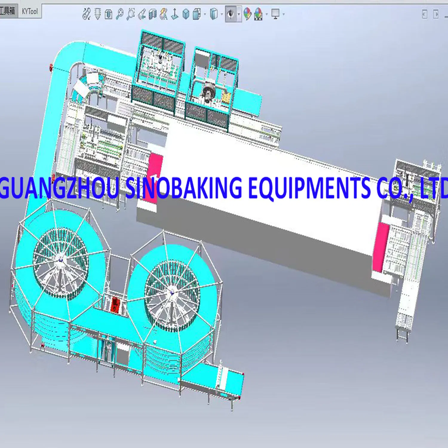The image size is (448, 448).
Task: Toggle the Hide/Show Items eye button
Action: point(231,14)
